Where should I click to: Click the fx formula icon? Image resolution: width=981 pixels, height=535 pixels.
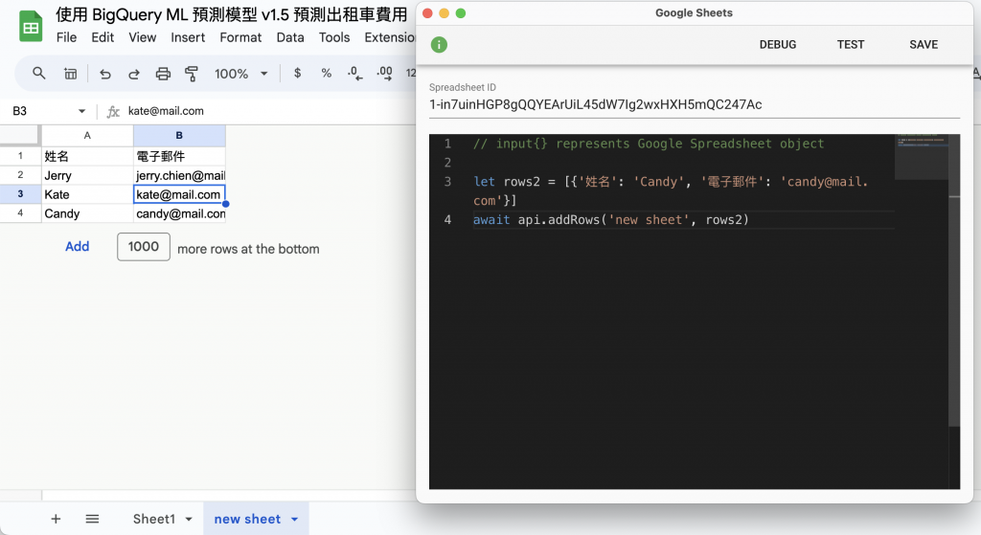[x=113, y=111]
